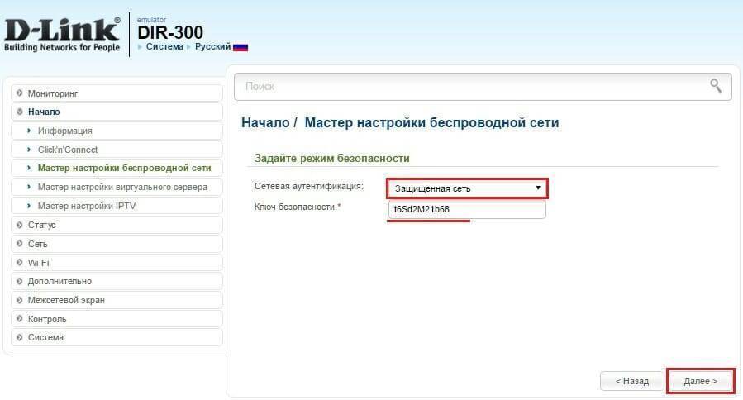Expand the Wi-Fi section

point(39,263)
